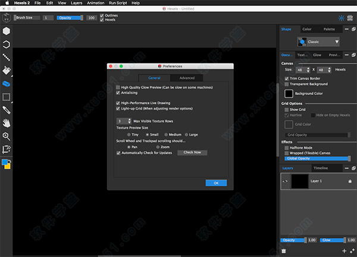Collapse the Document panel with the minus icon
The height and width of the screenshot is (257, 357).
(x=346, y=55)
